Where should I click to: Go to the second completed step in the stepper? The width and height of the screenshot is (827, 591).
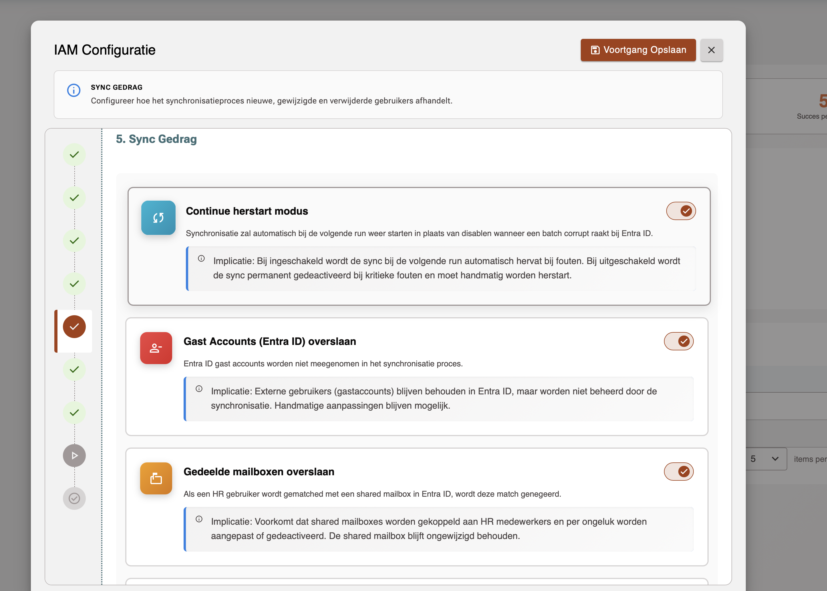pyautogui.click(x=74, y=197)
